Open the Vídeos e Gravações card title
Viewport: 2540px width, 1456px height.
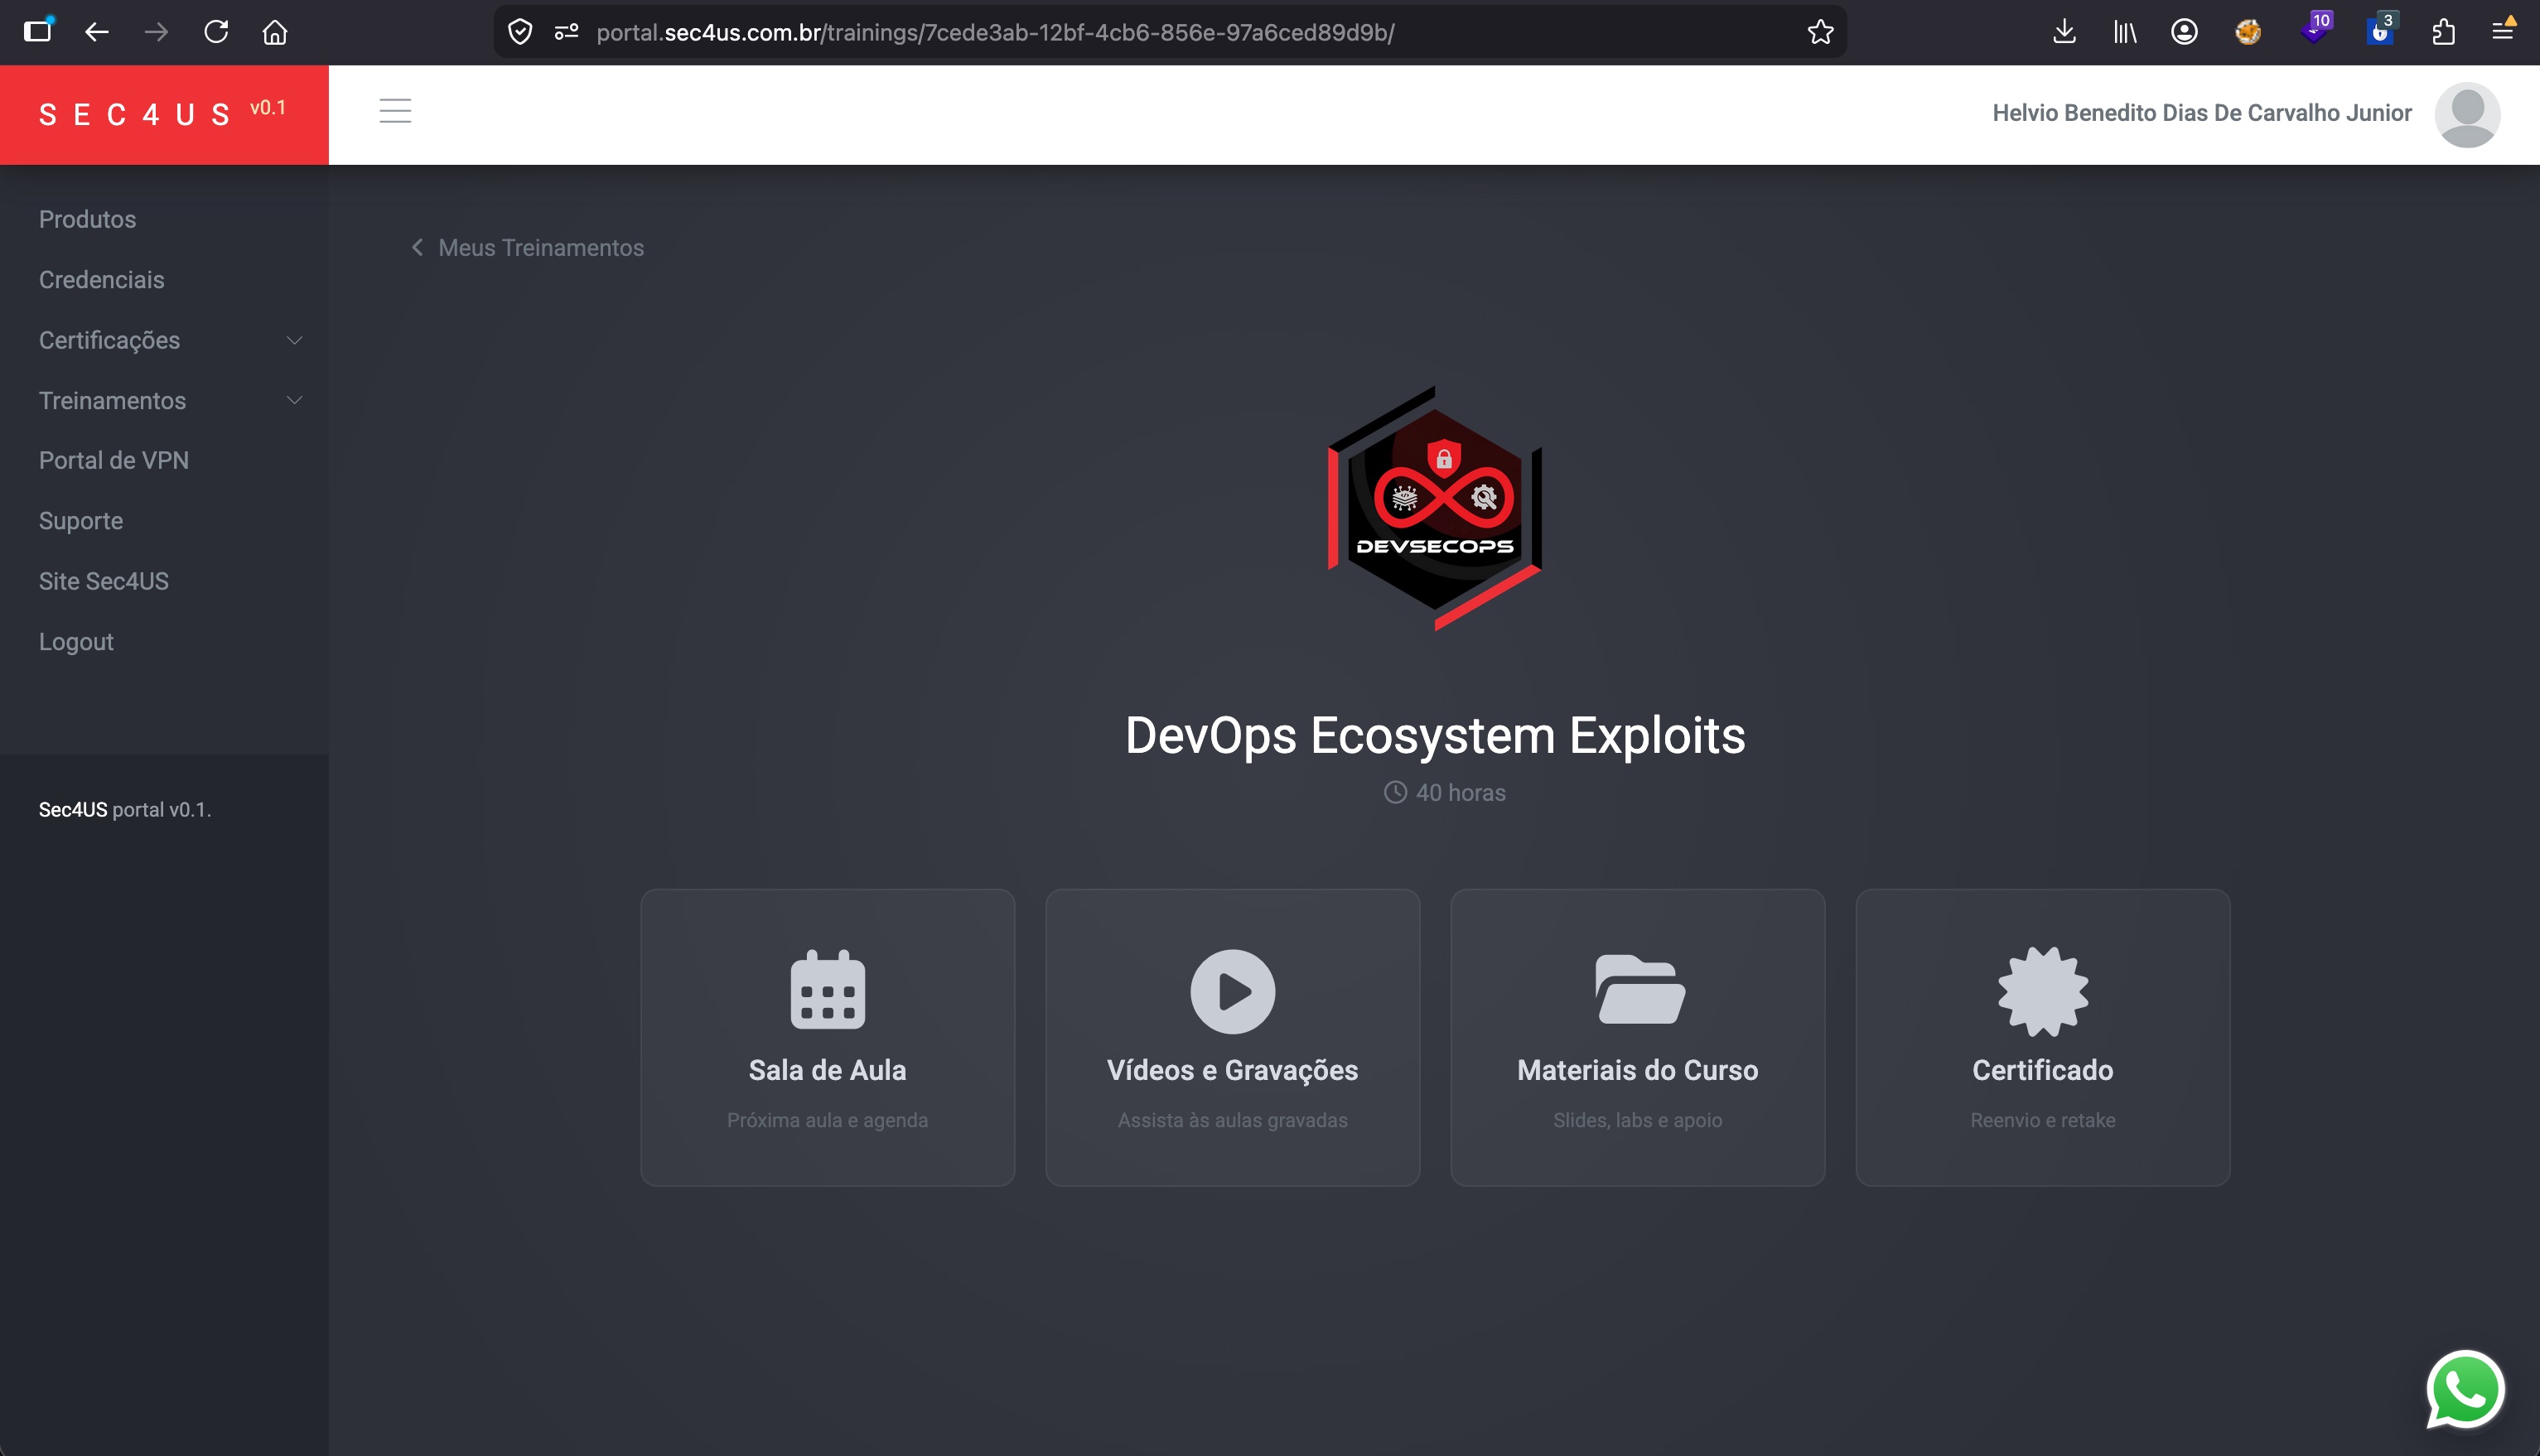[1232, 1070]
